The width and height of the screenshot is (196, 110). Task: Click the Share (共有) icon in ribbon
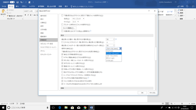pyautogui.click(x=178, y=6)
